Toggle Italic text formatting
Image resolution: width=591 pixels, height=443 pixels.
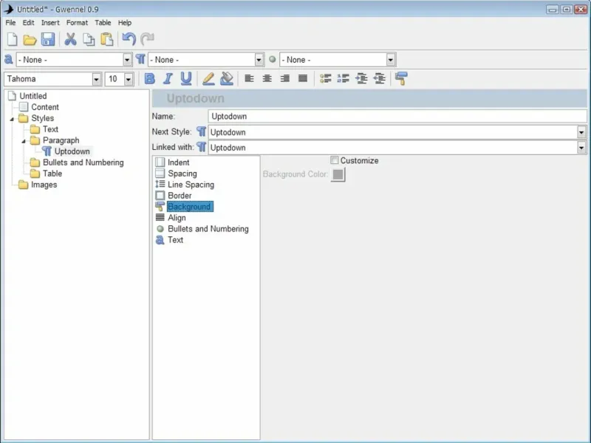click(168, 79)
